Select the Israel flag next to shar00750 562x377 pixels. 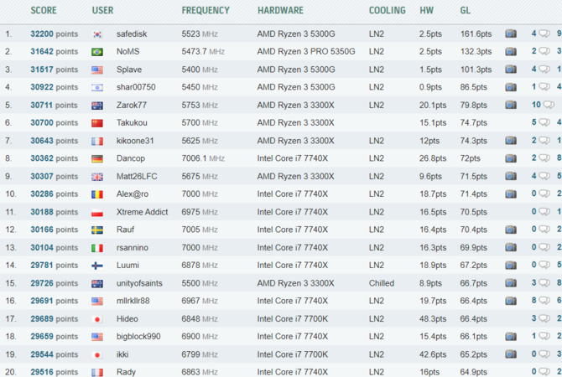click(97, 88)
